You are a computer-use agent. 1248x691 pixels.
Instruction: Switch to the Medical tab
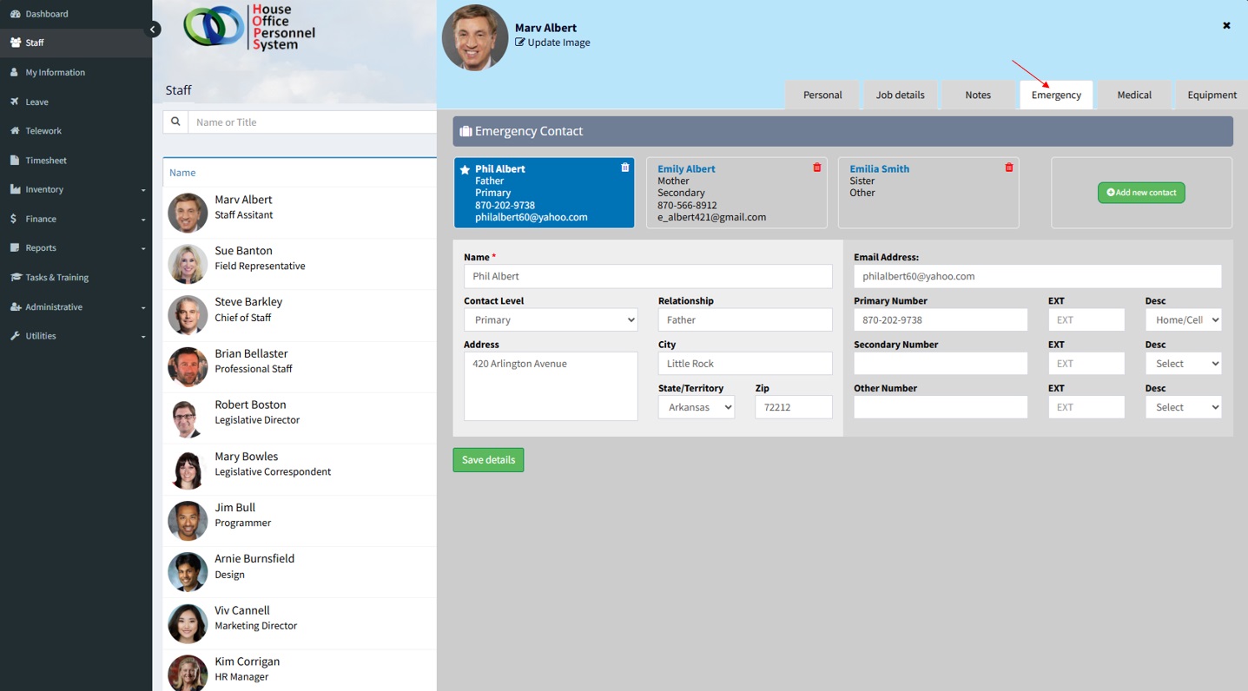(x=1133, y=95)
